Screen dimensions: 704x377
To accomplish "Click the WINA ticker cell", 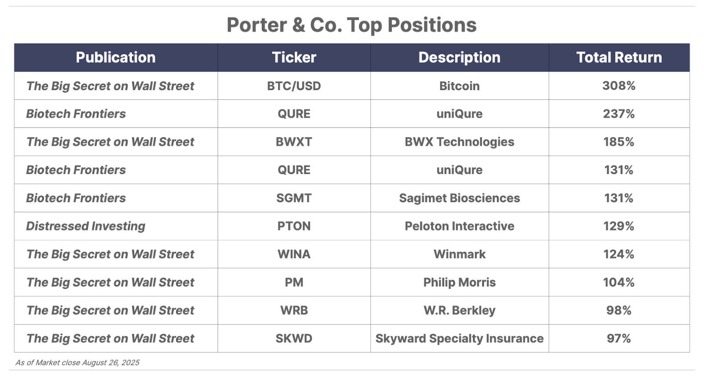I will [294, 254].
